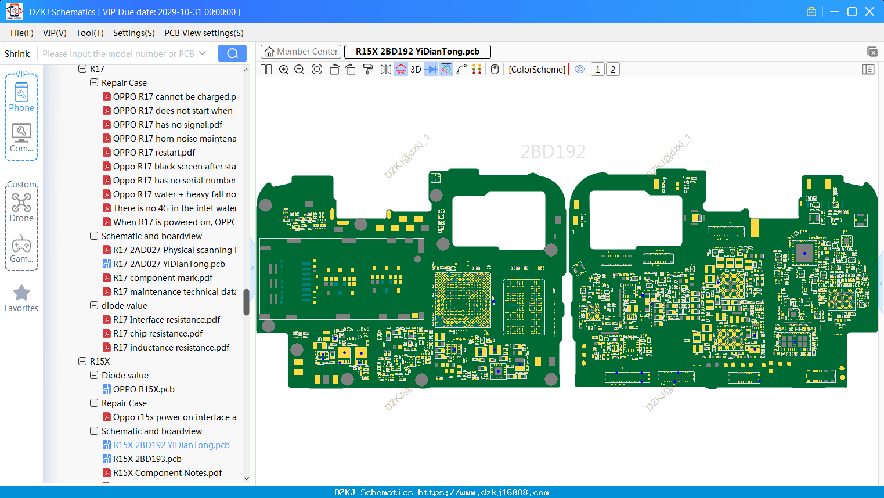Click the Shrink button
884x498 pixels.
coord(17,53)
